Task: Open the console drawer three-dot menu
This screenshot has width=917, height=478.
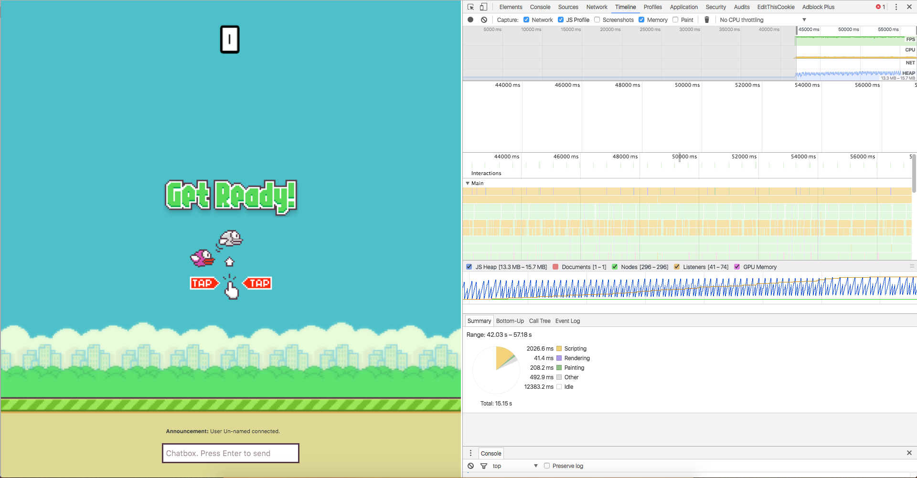Action: [470, 453]
